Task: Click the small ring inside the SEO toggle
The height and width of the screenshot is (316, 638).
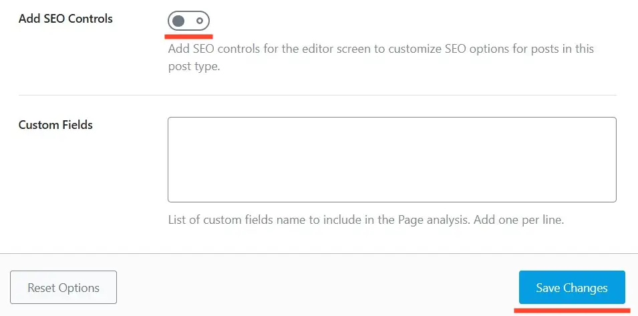Action: [x=199, y=21]
